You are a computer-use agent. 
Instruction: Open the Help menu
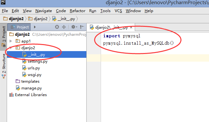[x=149, y=11]
